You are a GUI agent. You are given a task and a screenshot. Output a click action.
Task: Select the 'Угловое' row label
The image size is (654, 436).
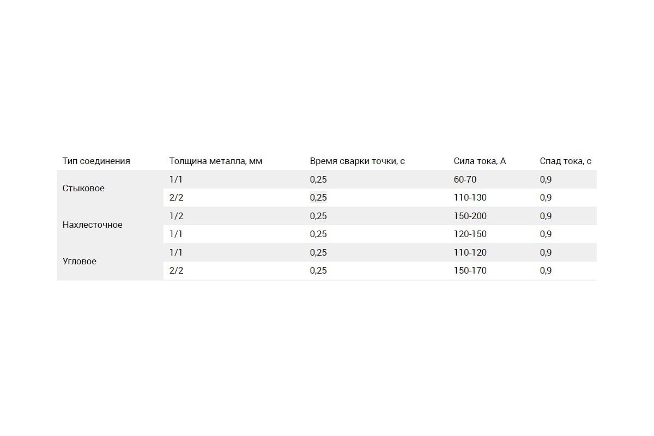[80, 261]
